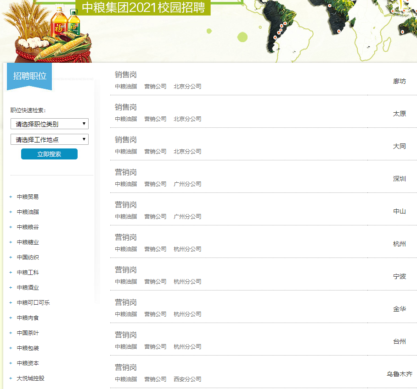Expand the plus icon beside 中粮酒业

pos(11,288)
